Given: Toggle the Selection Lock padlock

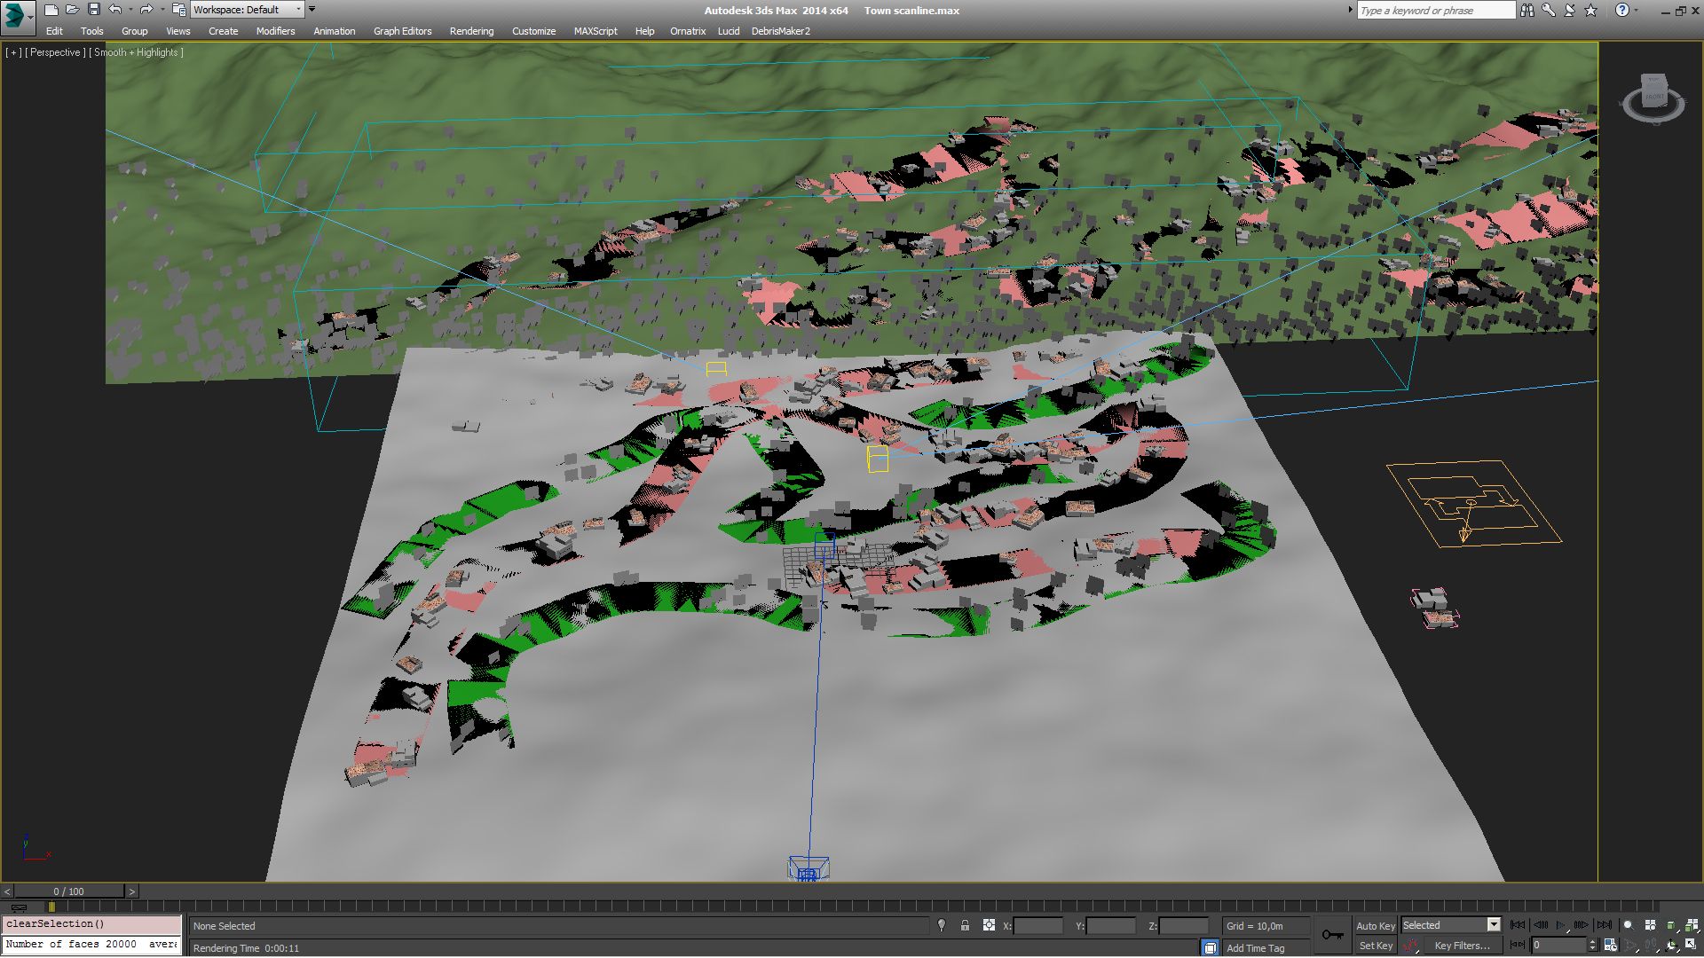Looking at the screenshot, I should point(965,925).
